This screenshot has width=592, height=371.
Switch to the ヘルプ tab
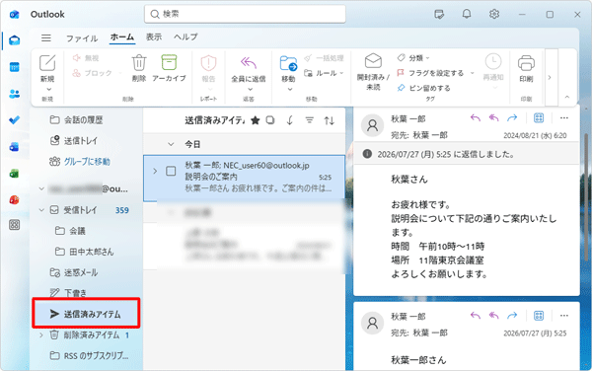tap(185, 37)
